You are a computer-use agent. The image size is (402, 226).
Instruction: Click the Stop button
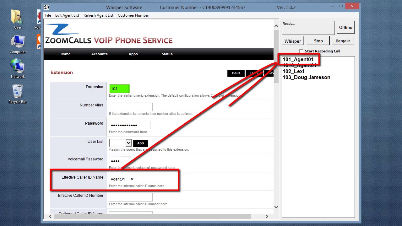pos(318,41)
